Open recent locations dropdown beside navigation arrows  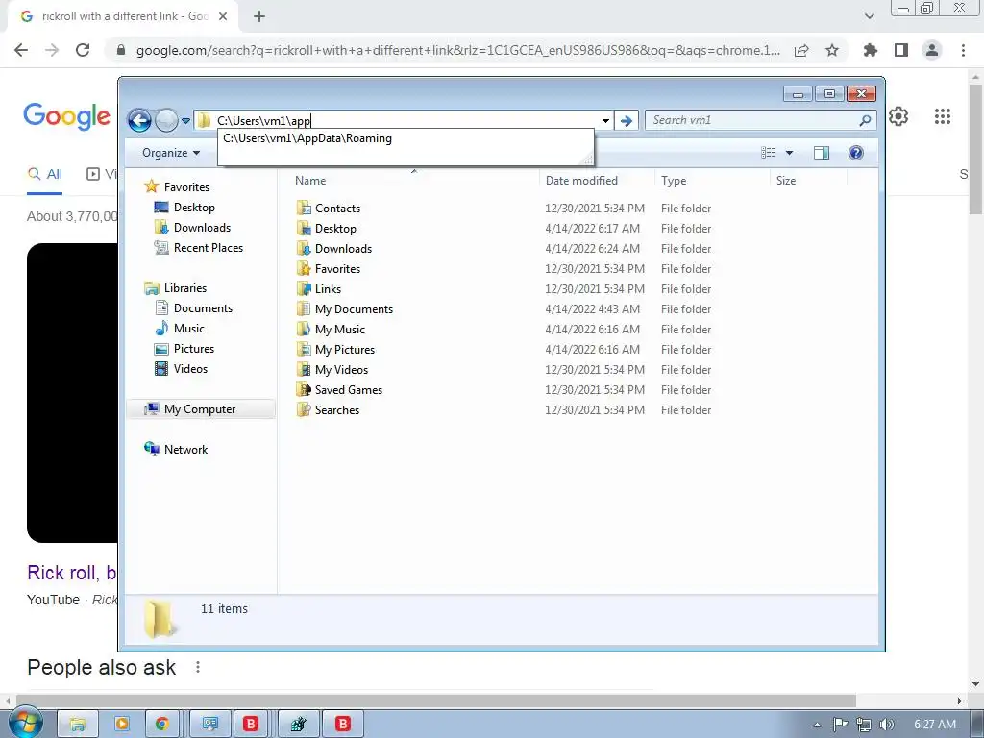click(185, 120)
